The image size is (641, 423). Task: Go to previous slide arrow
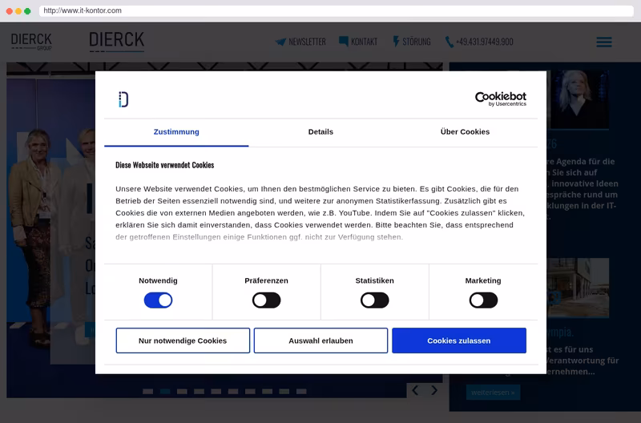coord(415,390)
